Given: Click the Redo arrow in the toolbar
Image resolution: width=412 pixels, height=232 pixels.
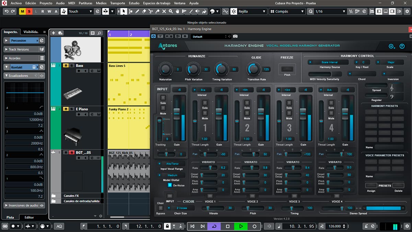Looking at the screenshot, I should click(13, 11).
